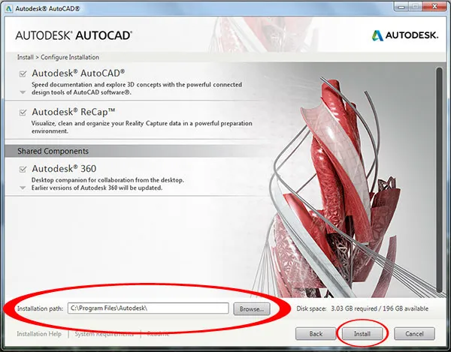Toggle the Autodesk ReCap checkbox
This screenshot has height=352, width=451.
pos(23,113)
